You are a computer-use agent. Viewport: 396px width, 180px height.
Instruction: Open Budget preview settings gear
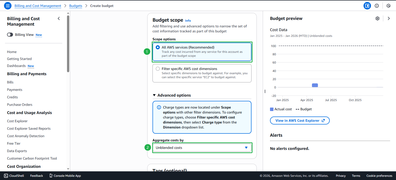click(377, 18)
